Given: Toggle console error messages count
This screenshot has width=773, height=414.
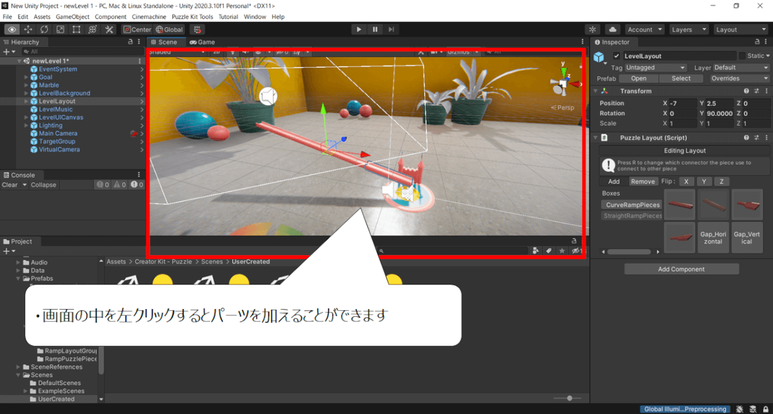Looking at the screenshot, I should [136, 185].
